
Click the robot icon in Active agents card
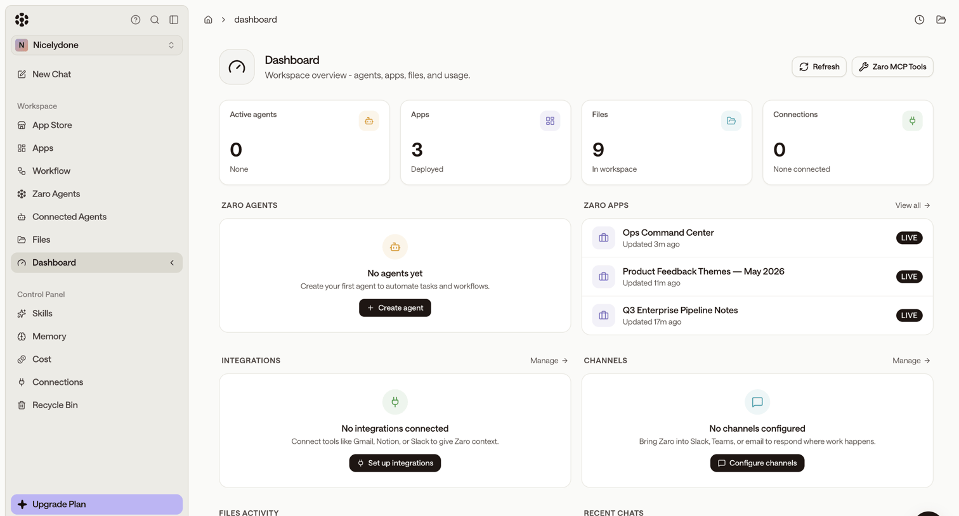tap(369, 121)
